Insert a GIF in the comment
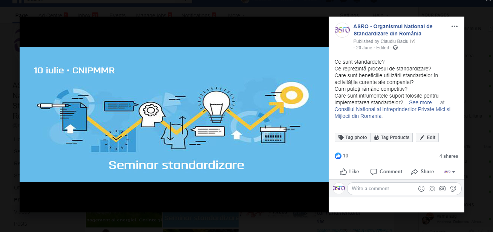The height and width of the screenshot is (232, 493). coord(442,189)
